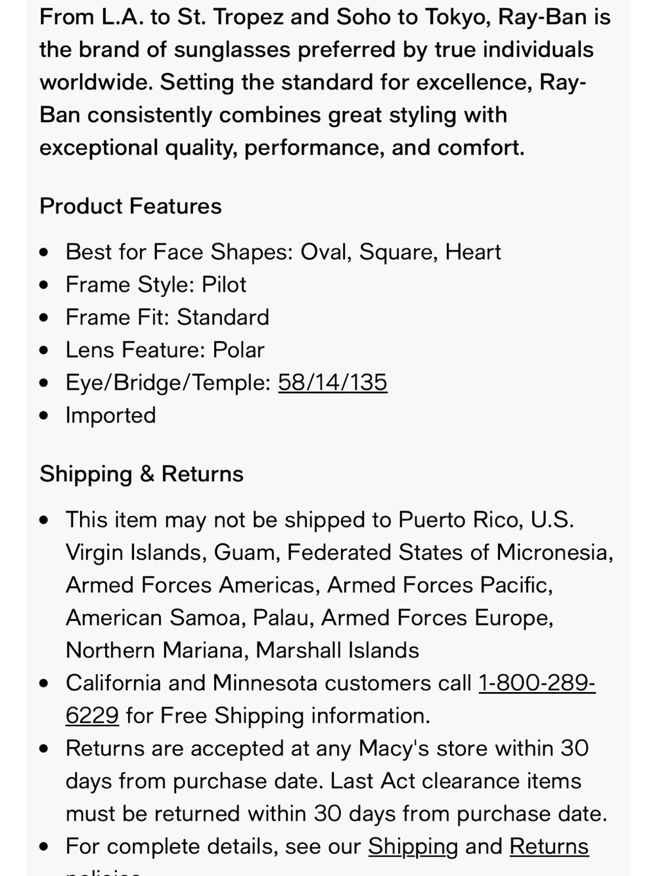
Task: Click the Puerto Rico shipping restriction text
Action: [x=340, y=585]
